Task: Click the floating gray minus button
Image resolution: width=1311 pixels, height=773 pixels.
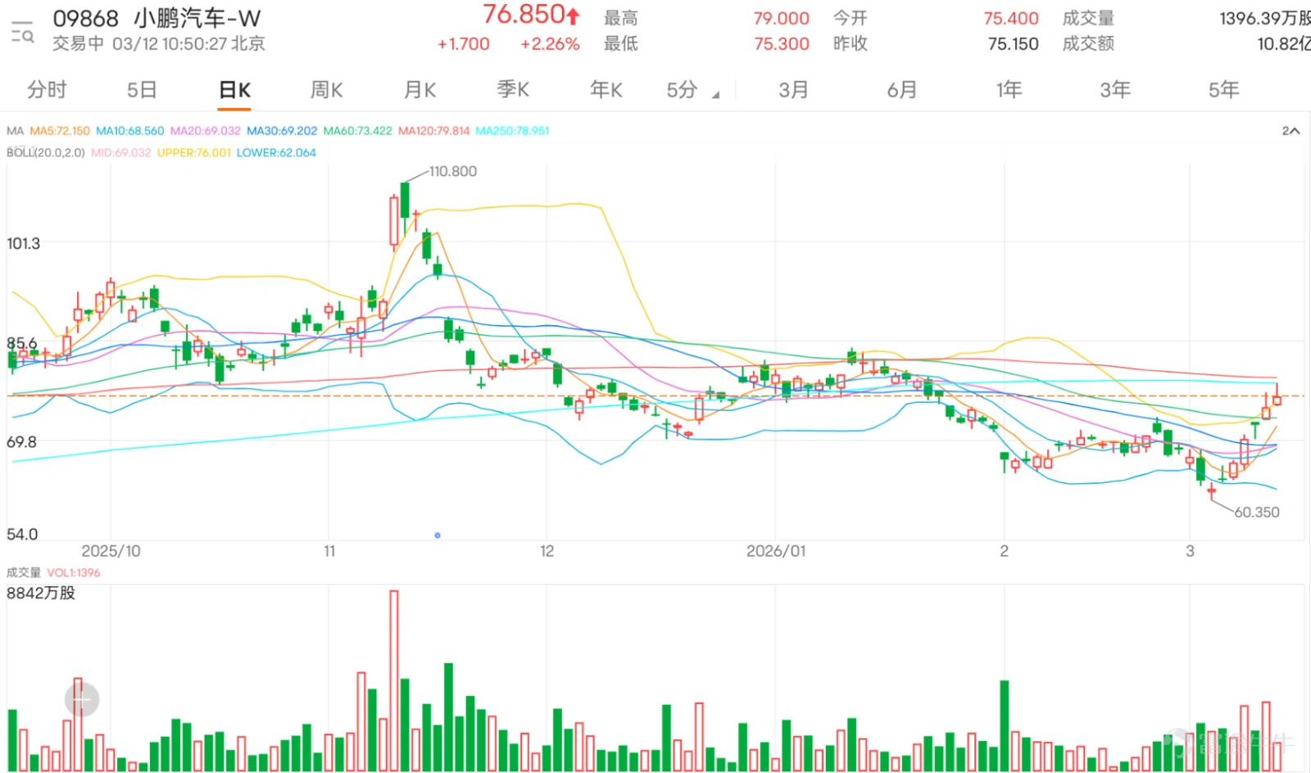Action: point(82,700)
